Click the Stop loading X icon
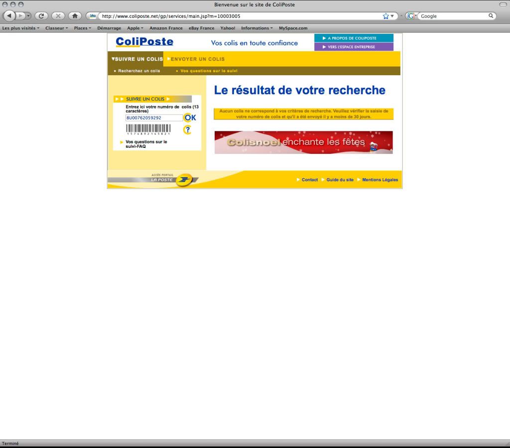This screenshot has height=448, width=510. (x=58, y=16)
